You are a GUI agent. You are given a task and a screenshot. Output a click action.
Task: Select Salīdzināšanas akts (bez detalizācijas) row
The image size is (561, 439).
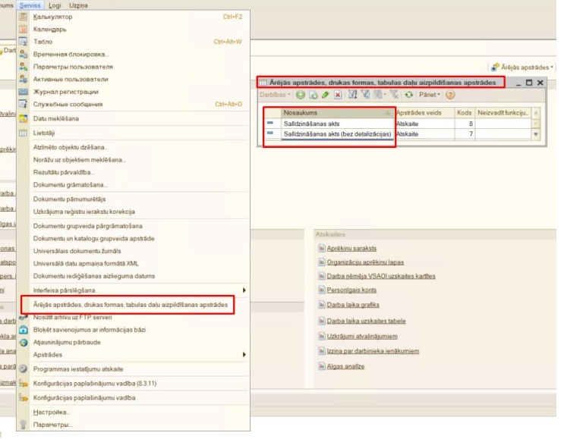pyautogui.click(x=398, y=134)
